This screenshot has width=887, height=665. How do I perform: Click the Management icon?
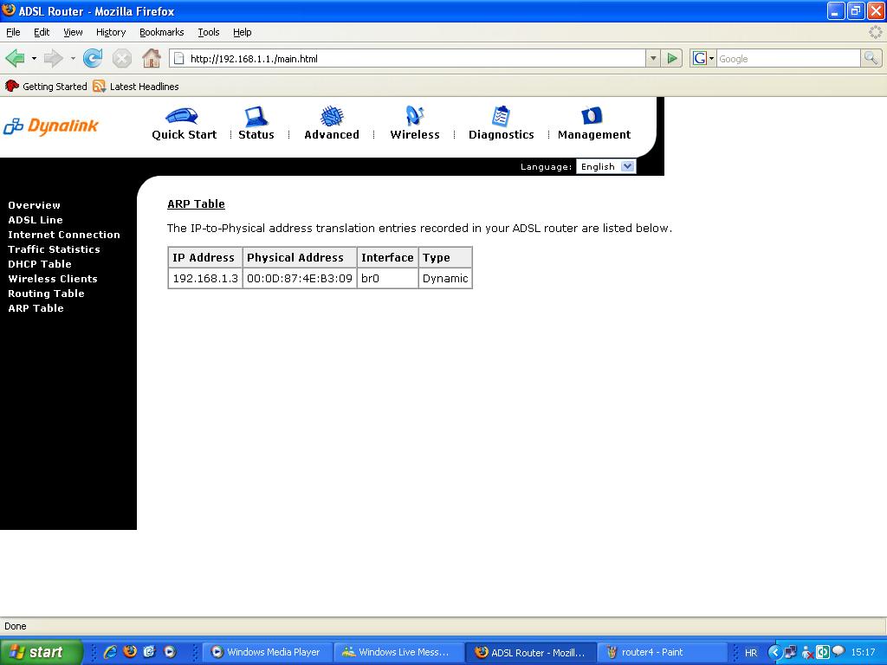592,115
